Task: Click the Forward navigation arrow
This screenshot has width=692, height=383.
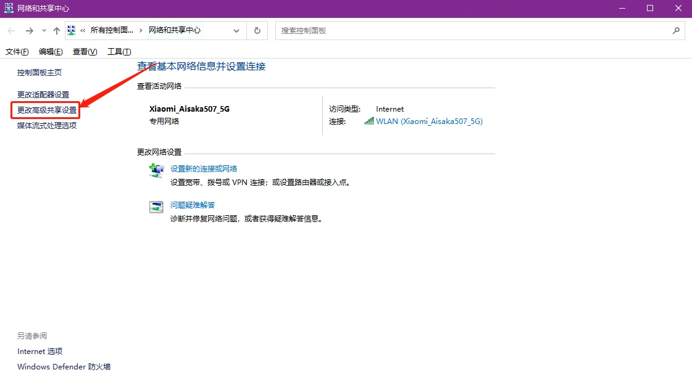Action: coord(29,30)
